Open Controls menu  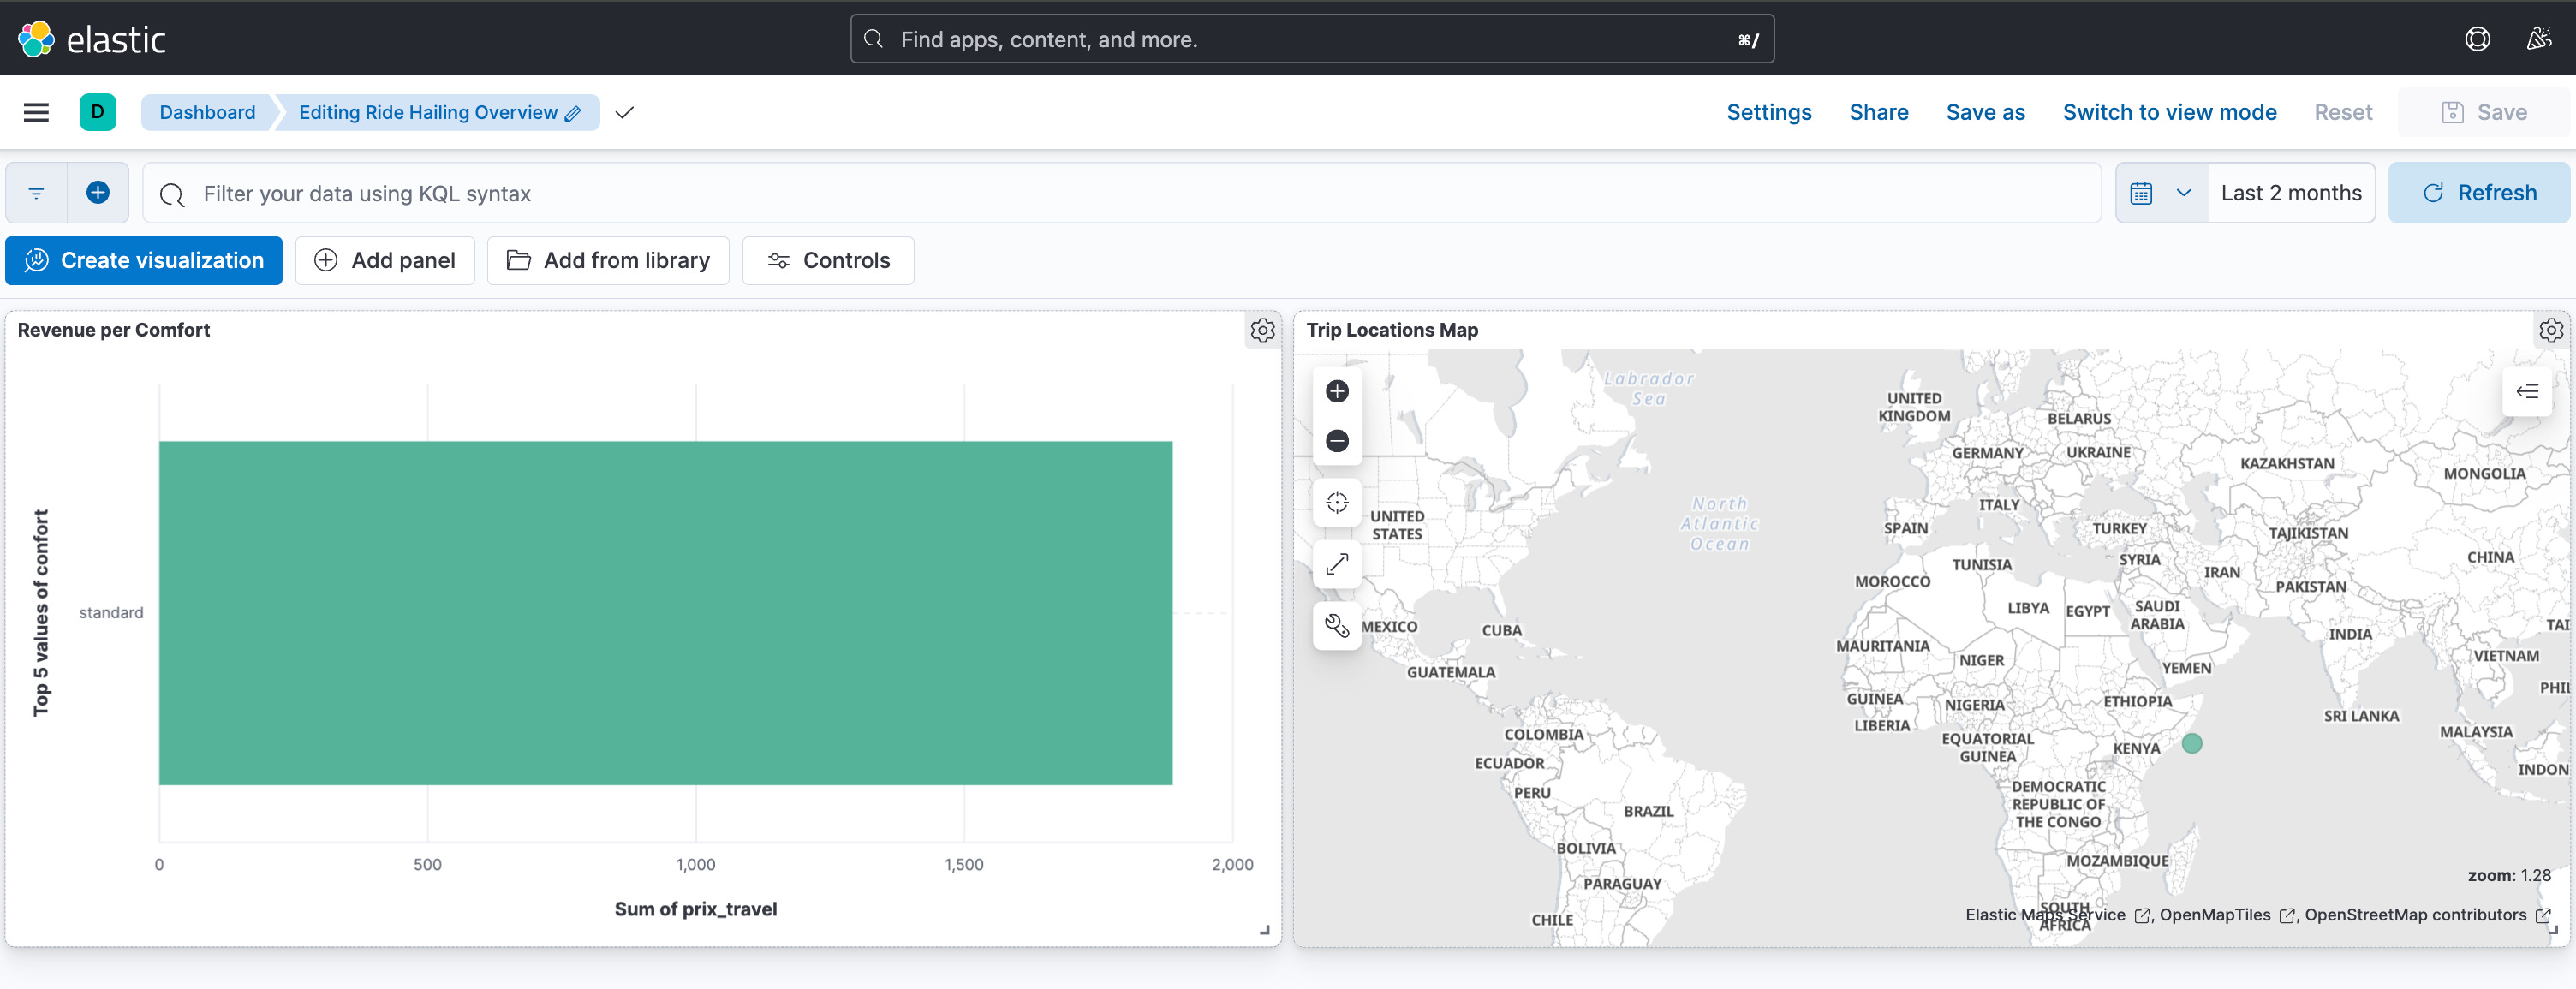coord(828,261)
